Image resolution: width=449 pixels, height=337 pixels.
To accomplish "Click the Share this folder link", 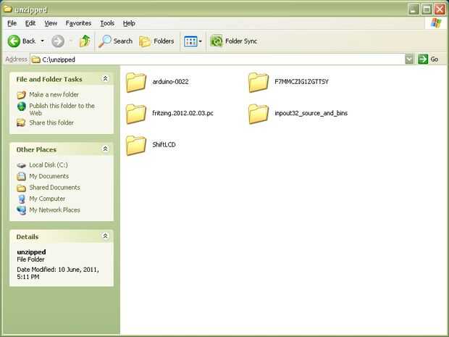I will point(51,122).
